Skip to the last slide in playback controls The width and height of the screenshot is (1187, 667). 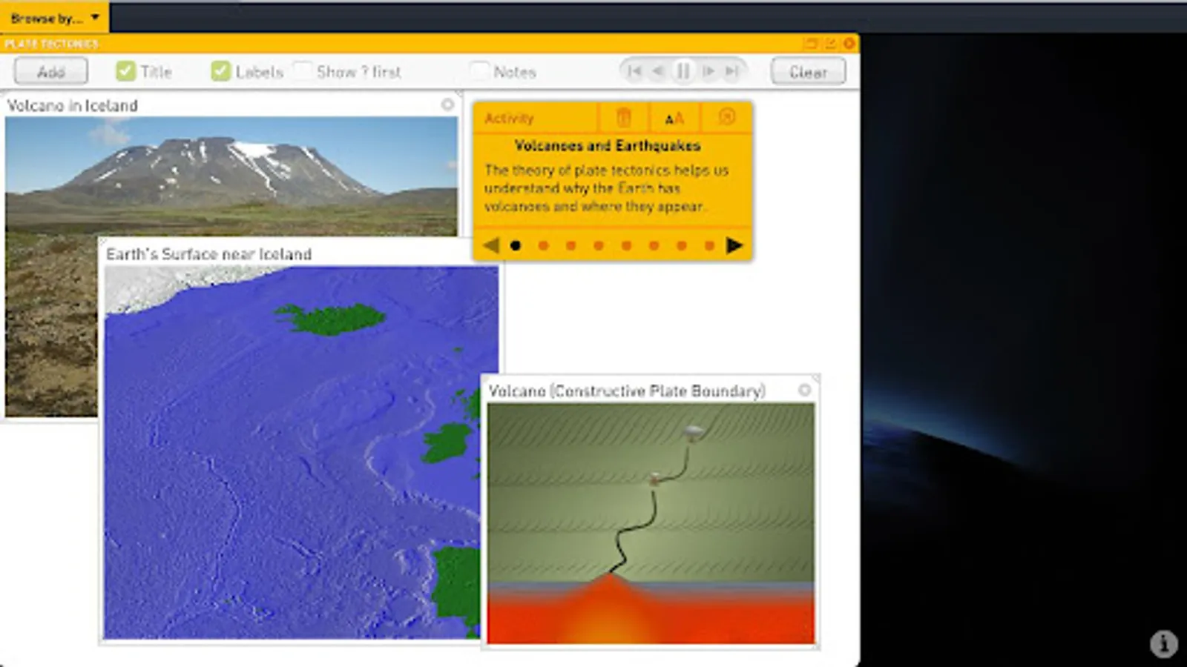tap(731, 71)
